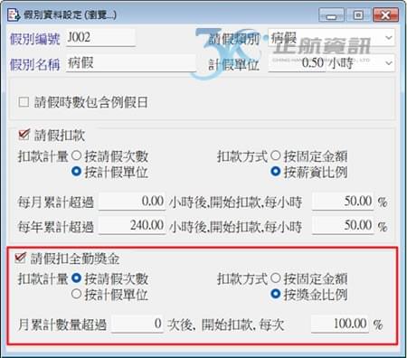Click yearly deduction percent field 50.00
Screen dimensions: 407x358
[x=343, y=226]
